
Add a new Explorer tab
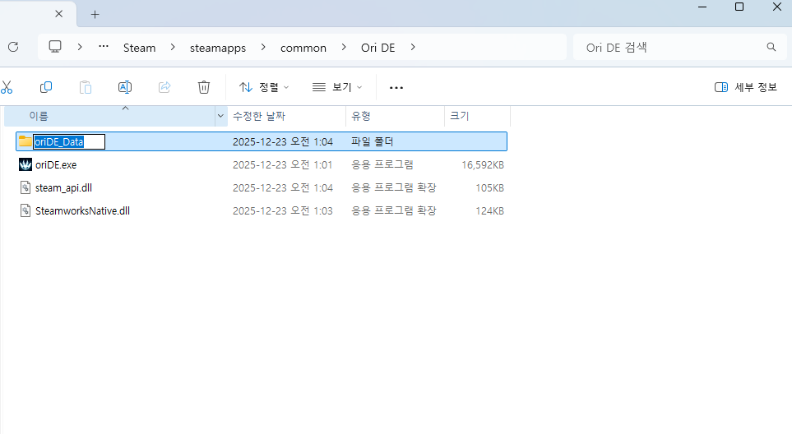95,14
